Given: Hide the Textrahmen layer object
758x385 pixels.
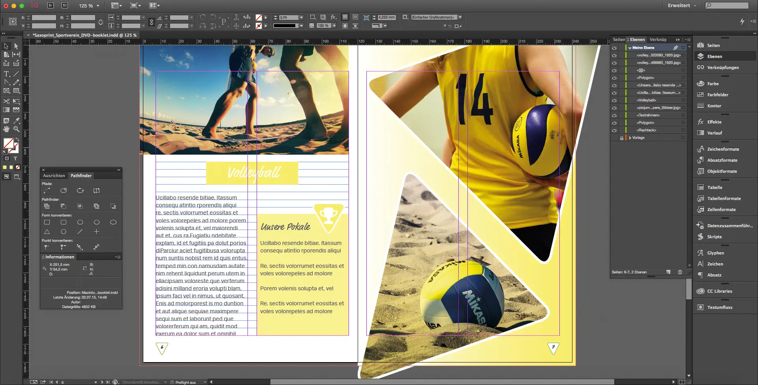Looking at the screenshot, I should (x=614, y=115).
